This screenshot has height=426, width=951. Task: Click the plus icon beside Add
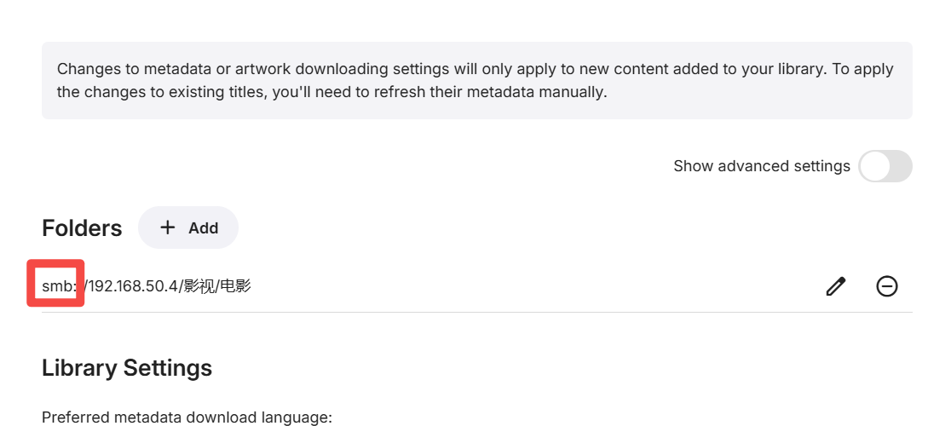click(x=167, y=227)
